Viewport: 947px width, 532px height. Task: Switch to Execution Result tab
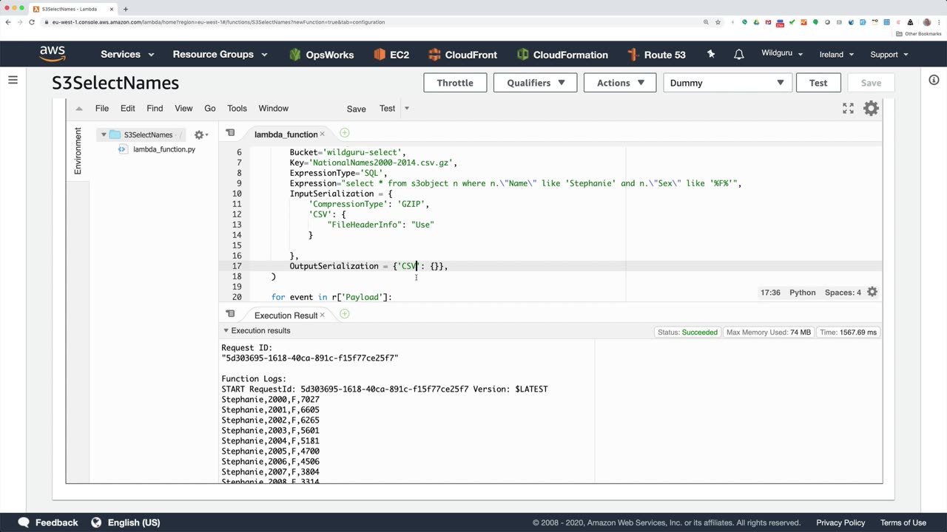point(285,316)
